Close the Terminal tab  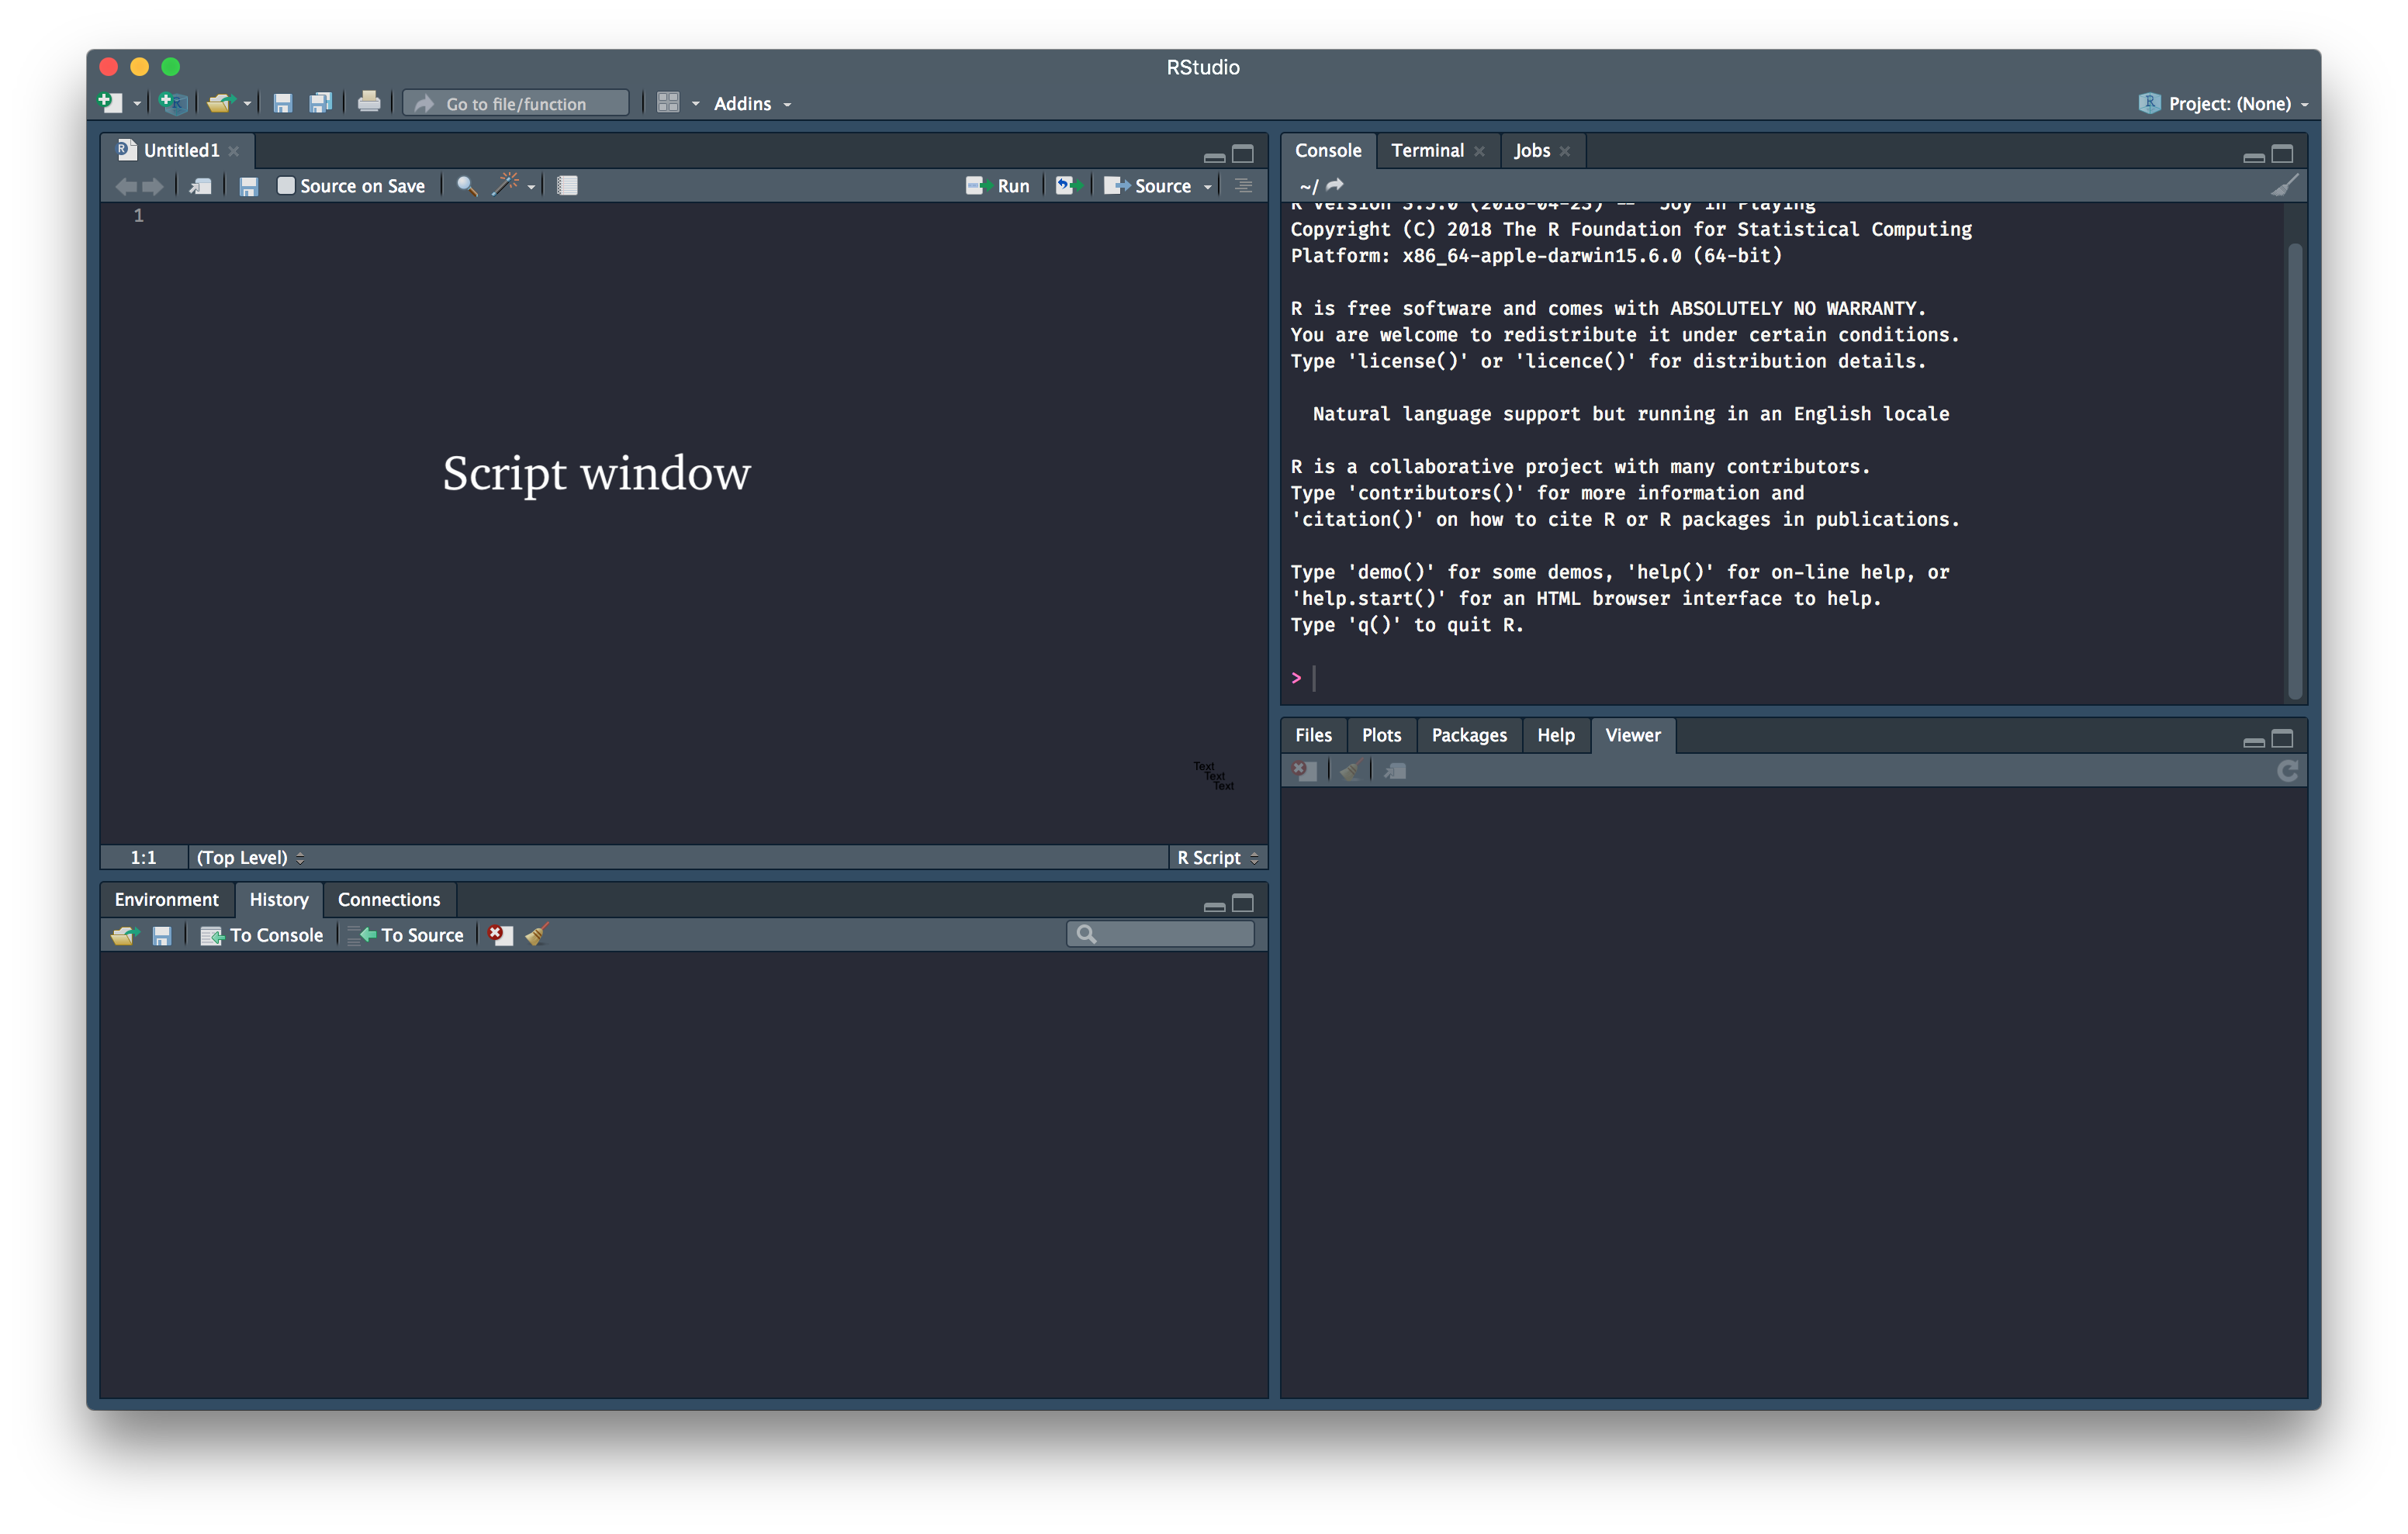[1479, 151]
